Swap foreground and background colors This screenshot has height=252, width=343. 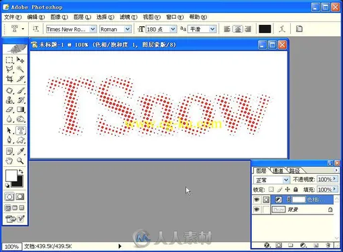pos(21,172)
